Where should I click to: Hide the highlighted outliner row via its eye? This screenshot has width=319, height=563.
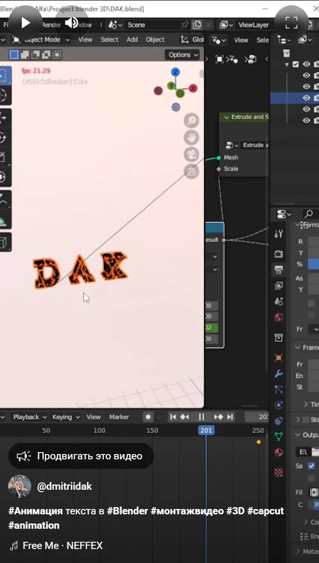coord(306,98)
